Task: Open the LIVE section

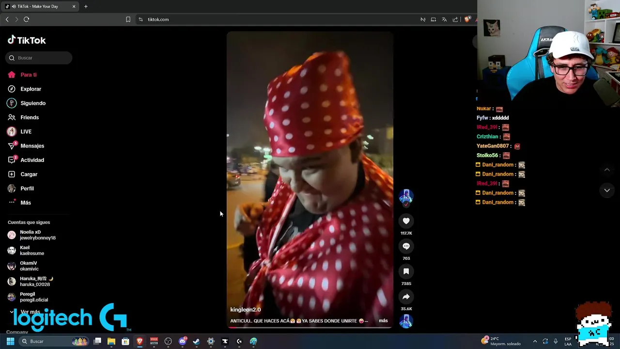Action: pyautogui.click(x=20, y=131)
